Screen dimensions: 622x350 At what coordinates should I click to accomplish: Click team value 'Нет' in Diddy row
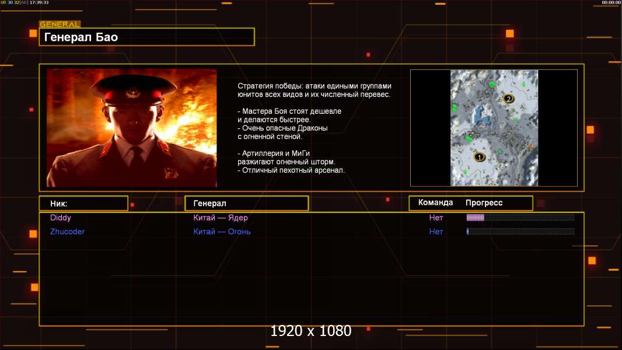[436, 218]
